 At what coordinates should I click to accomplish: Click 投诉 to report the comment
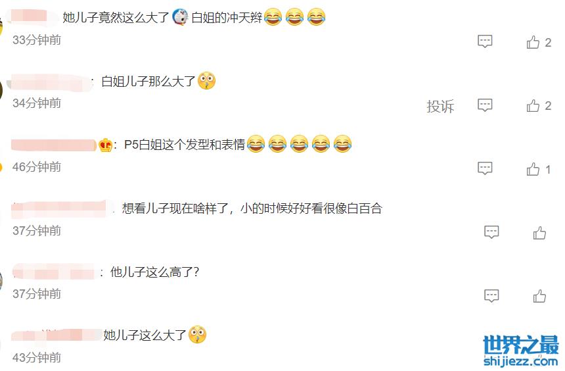click(x=440, y=106)
